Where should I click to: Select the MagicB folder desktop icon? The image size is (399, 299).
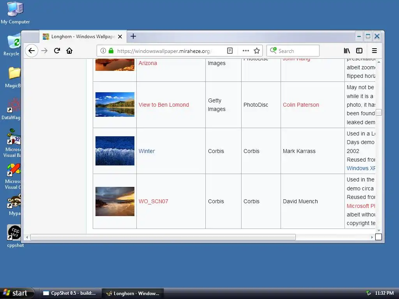(x=13, y=77)
